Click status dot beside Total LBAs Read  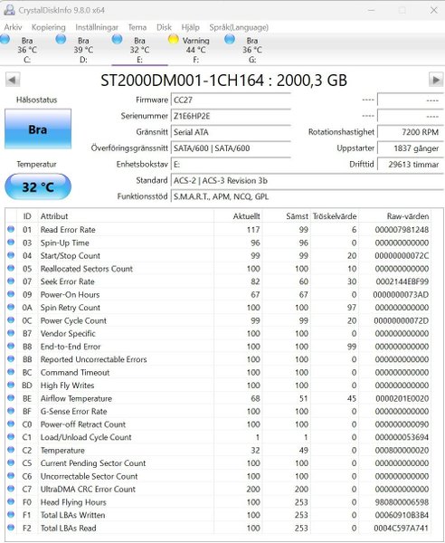[11, 528]
